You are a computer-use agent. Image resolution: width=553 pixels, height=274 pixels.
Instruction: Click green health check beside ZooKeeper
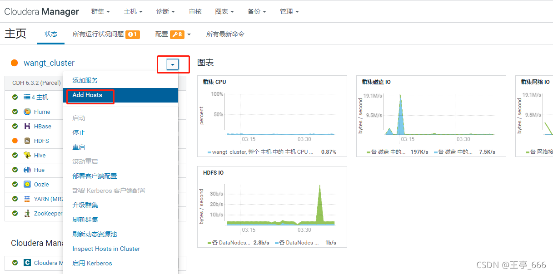15,213
